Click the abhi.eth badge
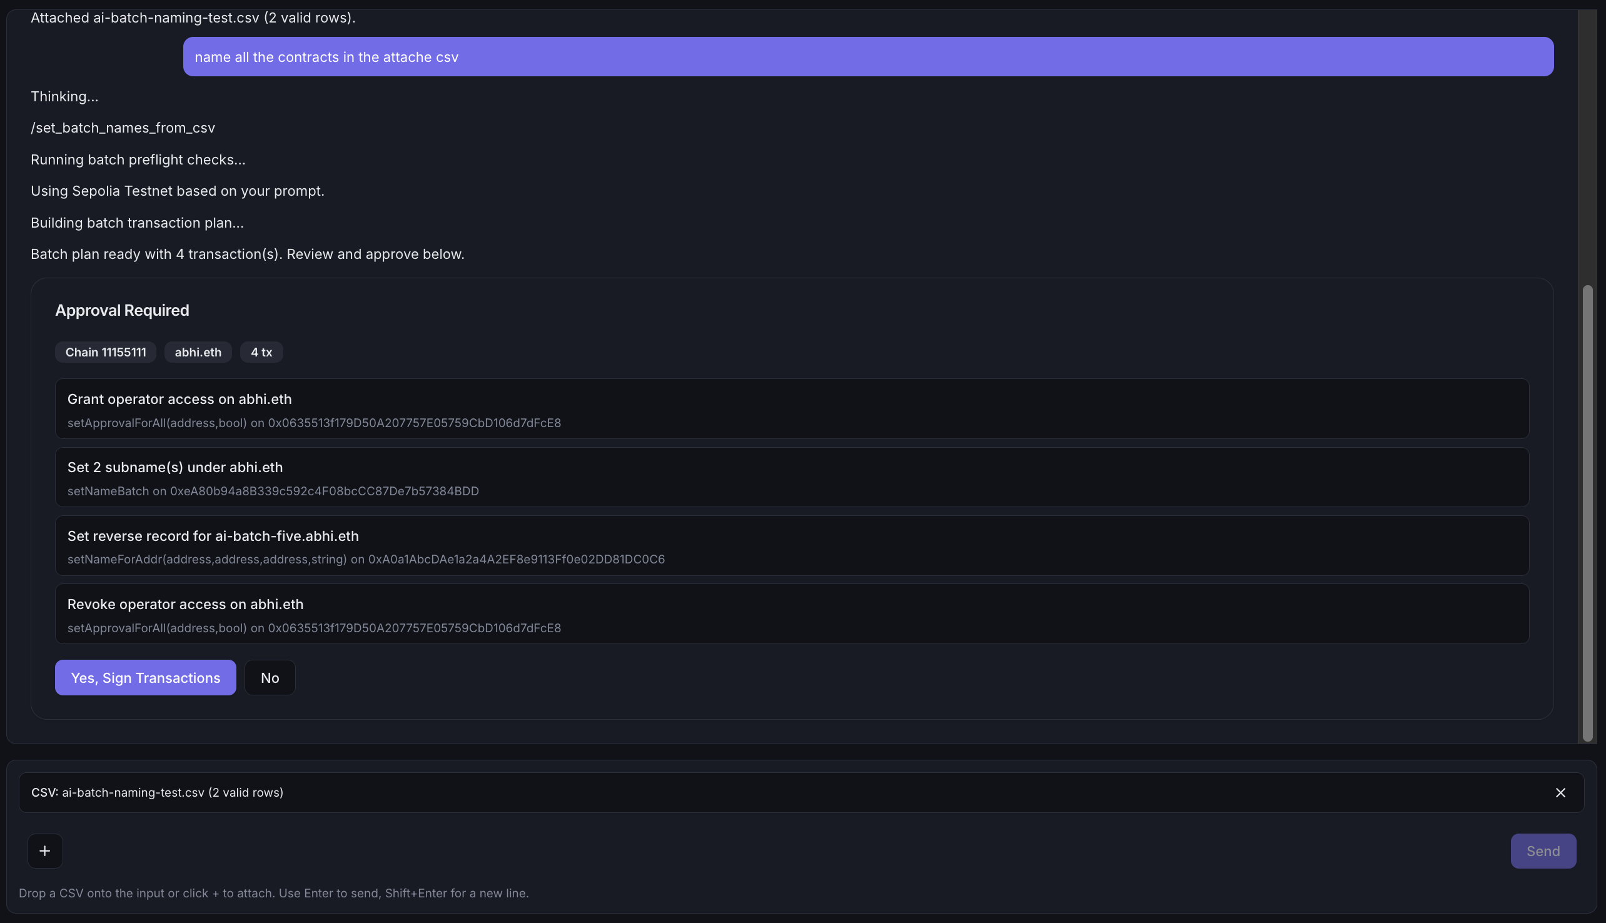Image resolution: width=1606 pixels, height=923 pixels. click(198, 353)
